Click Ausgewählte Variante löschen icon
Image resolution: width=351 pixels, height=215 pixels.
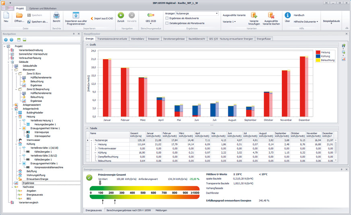[271, 16]
